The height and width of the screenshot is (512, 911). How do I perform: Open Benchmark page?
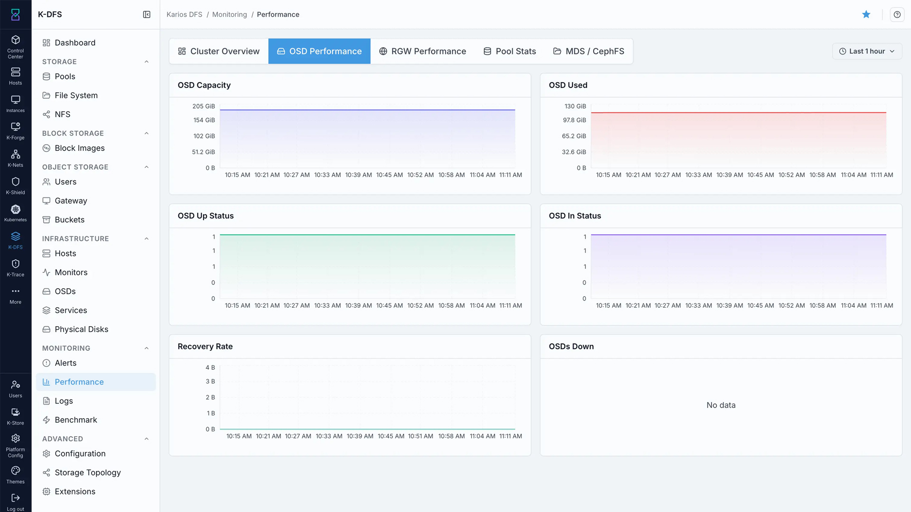tap(96, 420)
